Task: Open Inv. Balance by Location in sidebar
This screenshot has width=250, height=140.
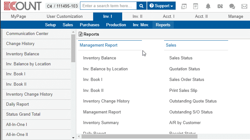Action: (x=37, y=64)
